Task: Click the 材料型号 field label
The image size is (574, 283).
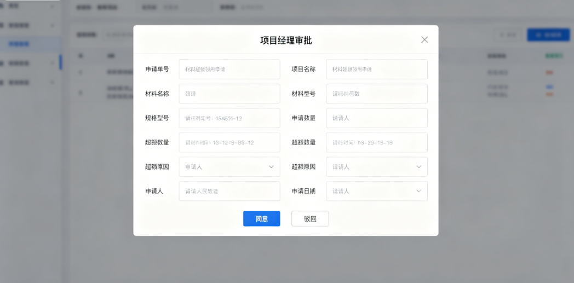Action: (303, 94)
